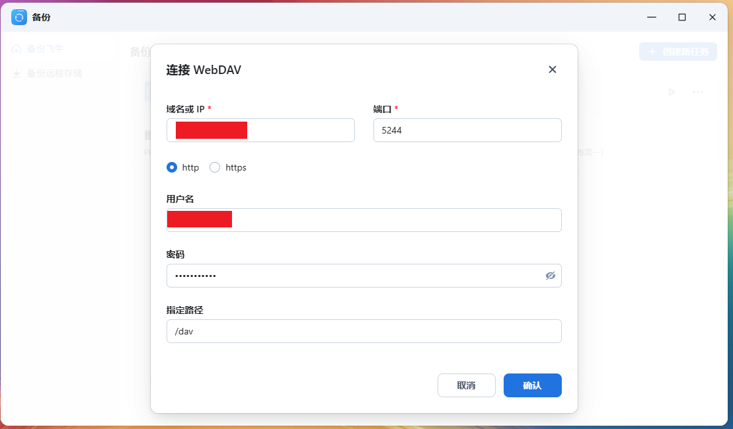The height and width of the screenshot is (429, 733).
Task: Toggle password visibility eye icon
Action: [550, 276]
